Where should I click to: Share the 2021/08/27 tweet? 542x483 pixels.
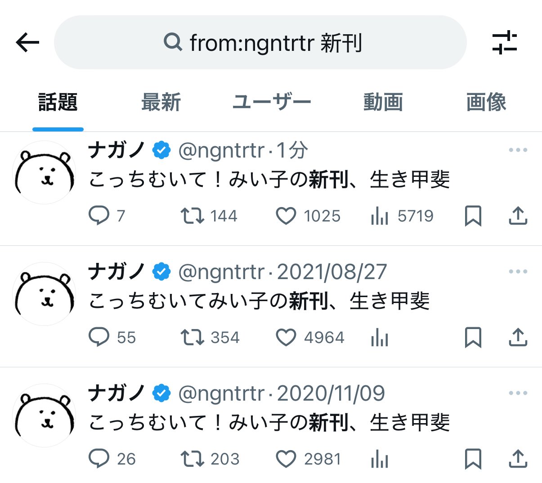[518, 337]
